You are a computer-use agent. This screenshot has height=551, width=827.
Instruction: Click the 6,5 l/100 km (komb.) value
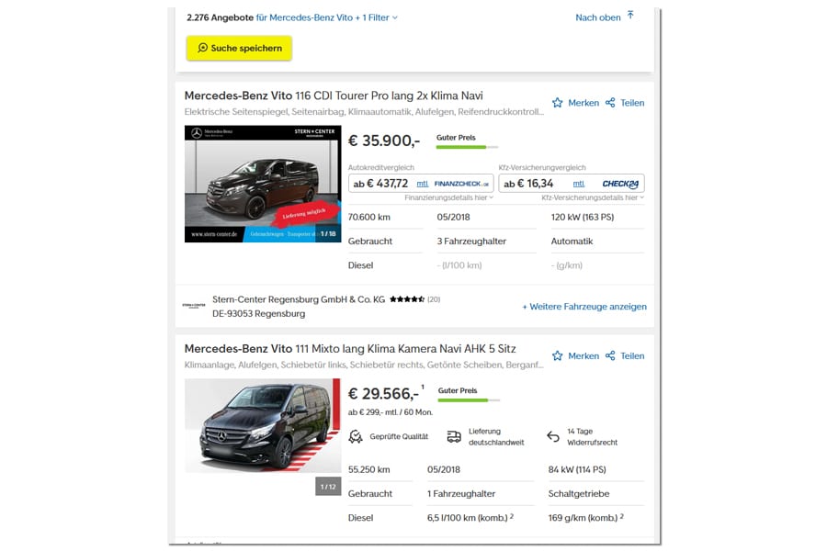tap(470, 518)
